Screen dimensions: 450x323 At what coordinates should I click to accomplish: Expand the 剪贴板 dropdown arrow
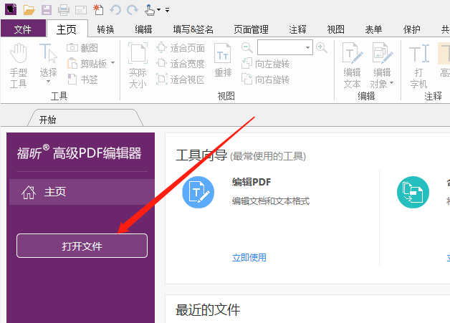pos(112,62)
